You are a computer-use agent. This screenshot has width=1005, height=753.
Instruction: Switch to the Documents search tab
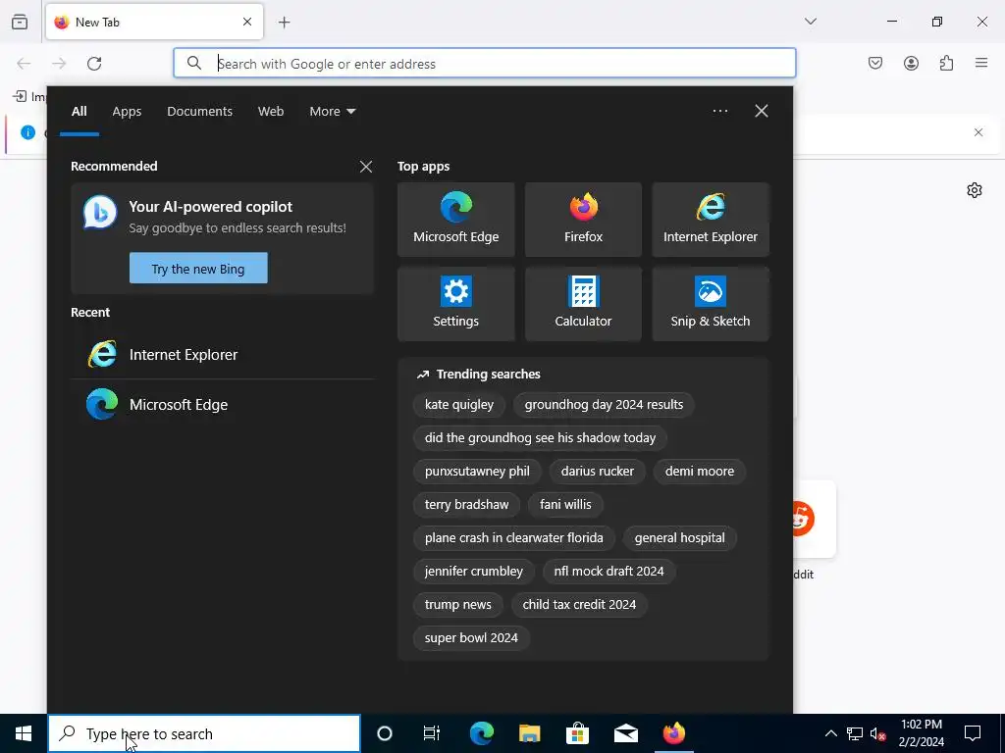pyautogui.click(x=199, y=112)
